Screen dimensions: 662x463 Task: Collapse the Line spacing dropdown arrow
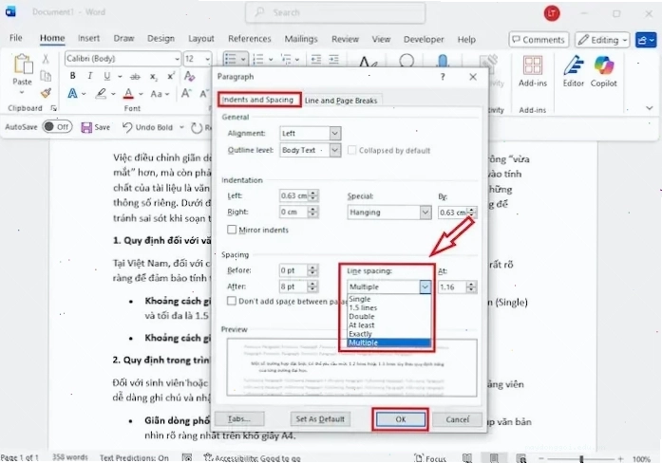click(x=426, y=287)
